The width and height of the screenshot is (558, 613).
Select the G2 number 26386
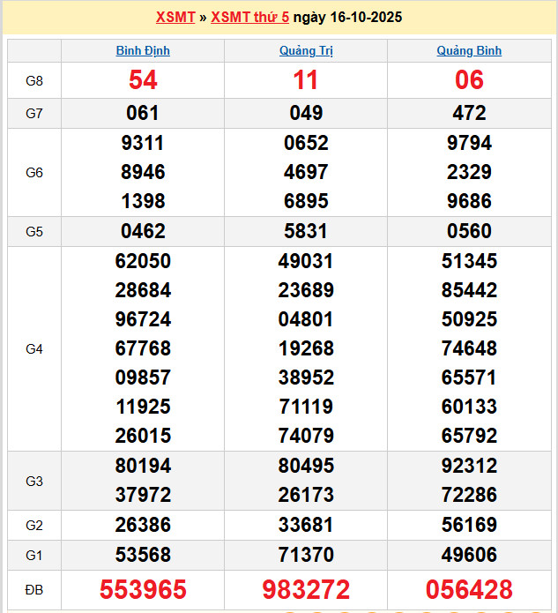point(143,525)
